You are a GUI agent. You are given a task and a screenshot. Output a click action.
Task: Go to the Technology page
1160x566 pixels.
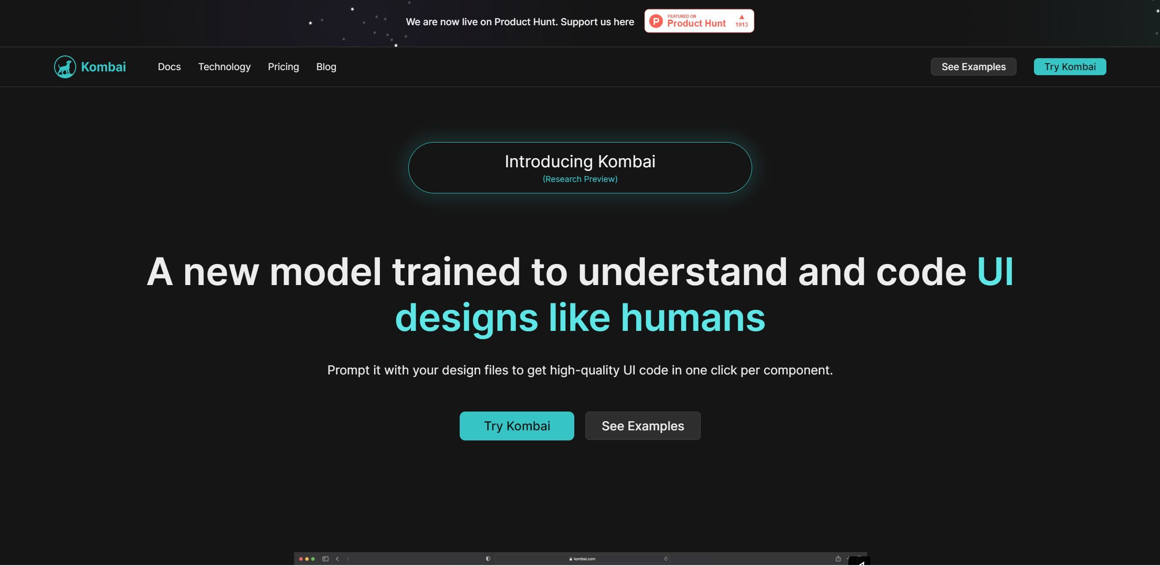[x=224, y=67]
